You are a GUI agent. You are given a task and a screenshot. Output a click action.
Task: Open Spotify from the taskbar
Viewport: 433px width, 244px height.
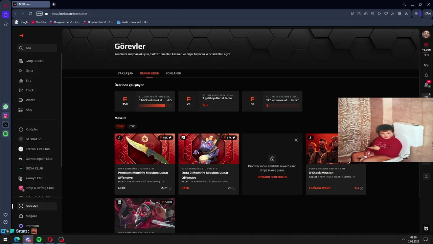(x=39, y=240)
